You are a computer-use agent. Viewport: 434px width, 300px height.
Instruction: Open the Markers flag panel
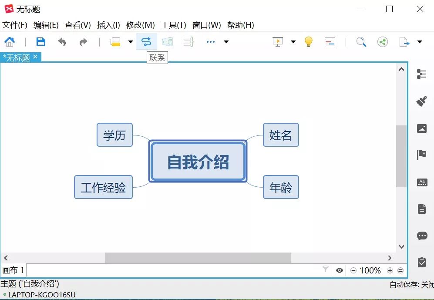tap(421, 155)
